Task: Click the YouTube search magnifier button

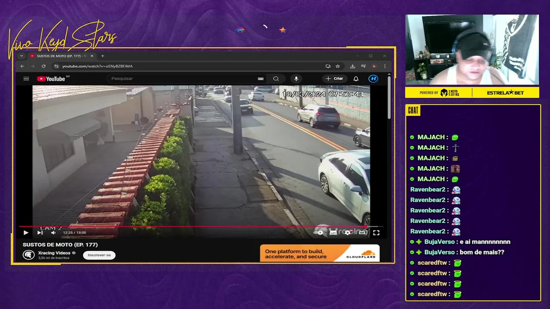Action: coord(276,79)
